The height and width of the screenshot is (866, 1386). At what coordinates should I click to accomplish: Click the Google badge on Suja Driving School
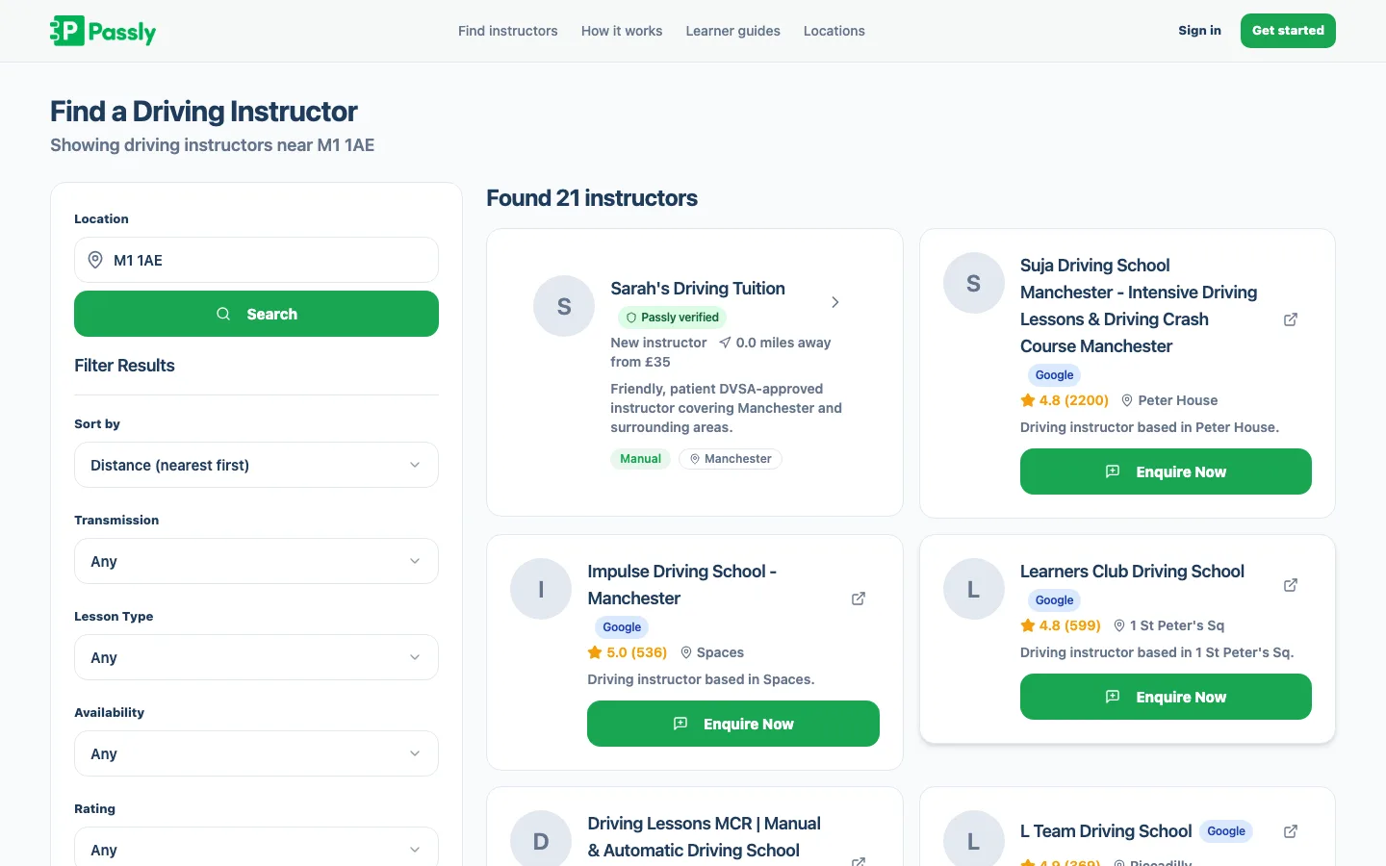pos(1054,375)
